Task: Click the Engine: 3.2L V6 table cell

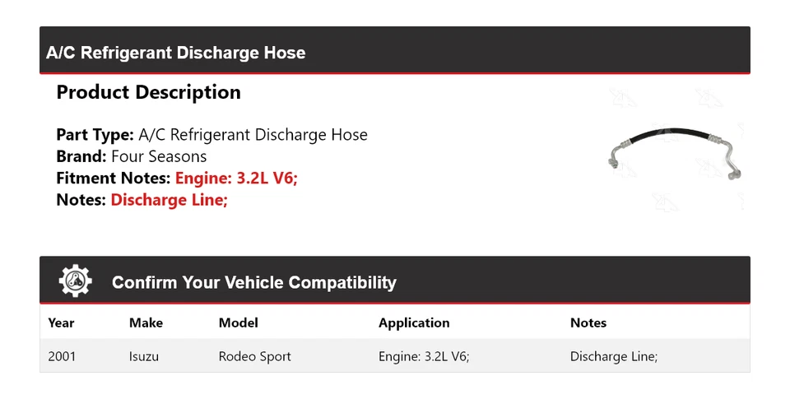Action: click(x=424, y=356)
